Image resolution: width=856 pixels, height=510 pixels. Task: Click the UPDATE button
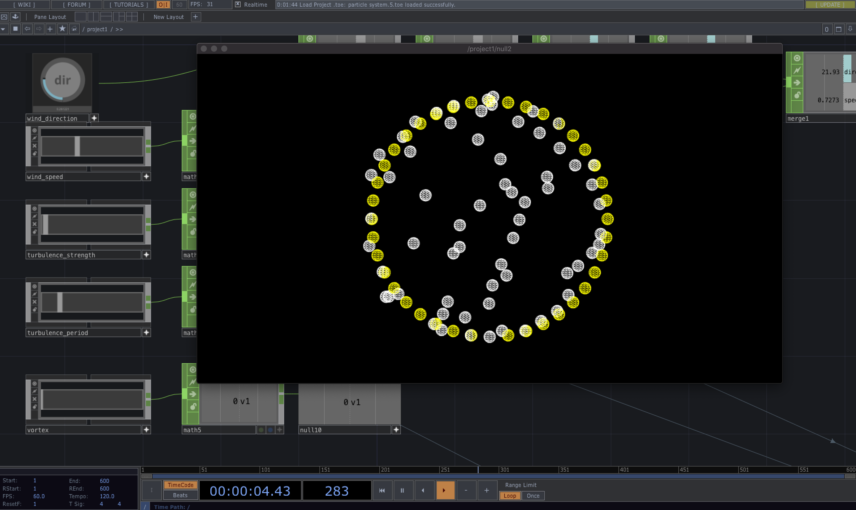pos(830,4)
